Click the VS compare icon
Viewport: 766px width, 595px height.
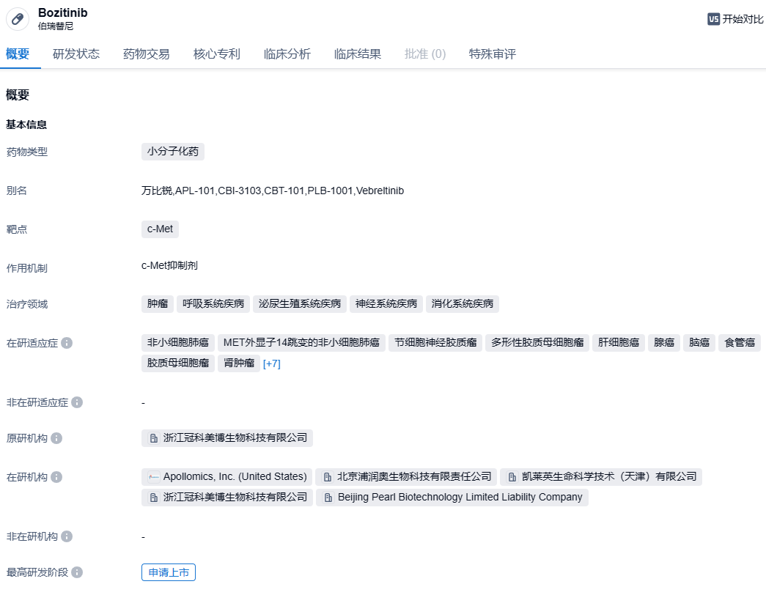[713, 19]
